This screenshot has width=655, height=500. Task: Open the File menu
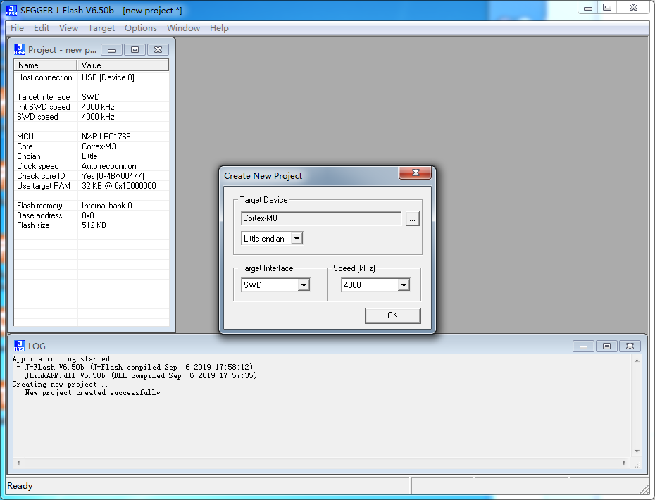click(17, 28)
